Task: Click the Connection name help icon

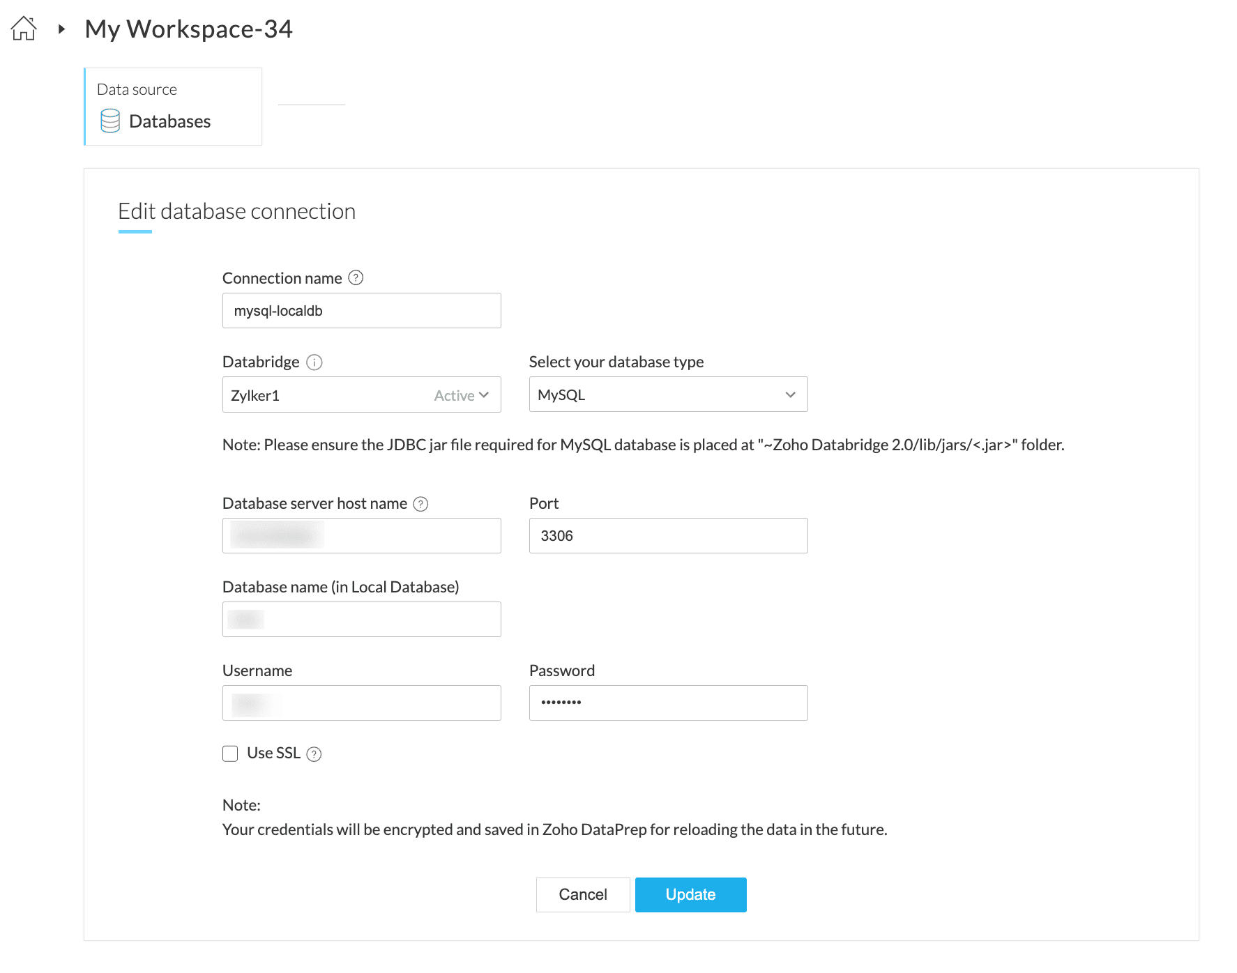Action: (356, 278)
